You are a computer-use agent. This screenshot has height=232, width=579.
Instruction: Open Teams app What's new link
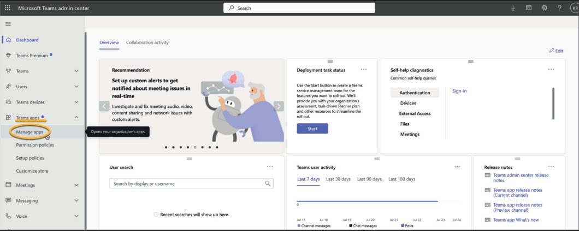[516, 220]
